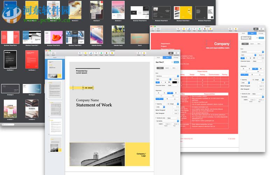Switch to Arrange tab in Body inspector
The height and width of the screenshot is (175, 280).
261,33
